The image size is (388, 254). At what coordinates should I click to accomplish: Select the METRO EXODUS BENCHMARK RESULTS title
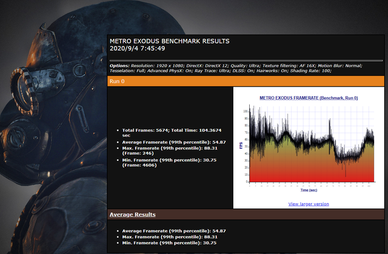pos(170,41)
